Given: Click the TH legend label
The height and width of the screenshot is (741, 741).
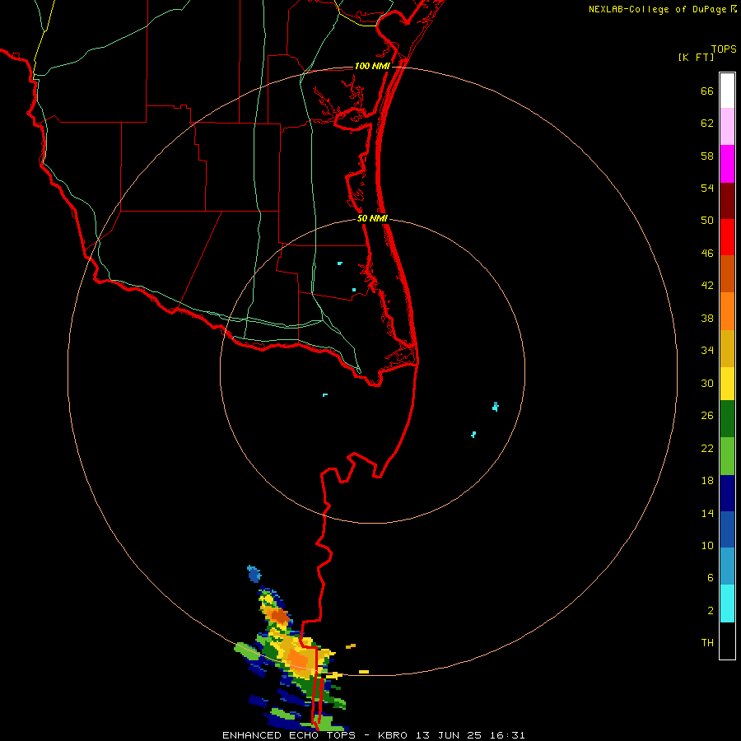Looking at the screenshot, I should pos(707,642).
